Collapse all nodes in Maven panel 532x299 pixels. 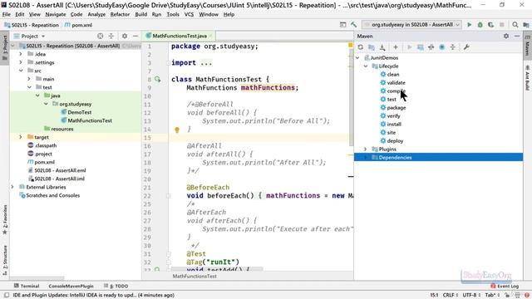[452, 47]
